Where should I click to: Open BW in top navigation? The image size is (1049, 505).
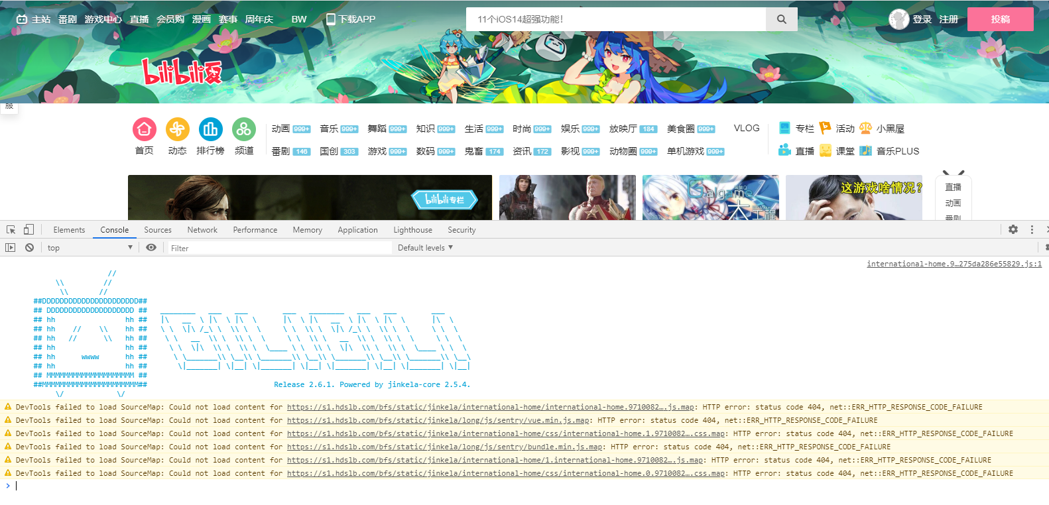[x=299, y=19]
